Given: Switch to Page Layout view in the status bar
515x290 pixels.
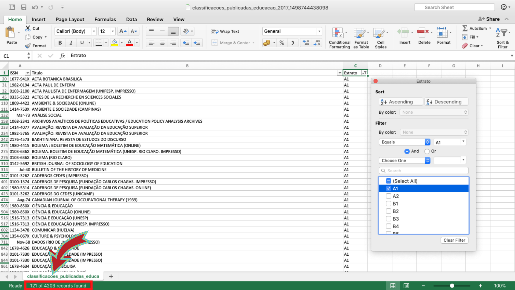Looking at the screenshot, I should coord(406,286).
